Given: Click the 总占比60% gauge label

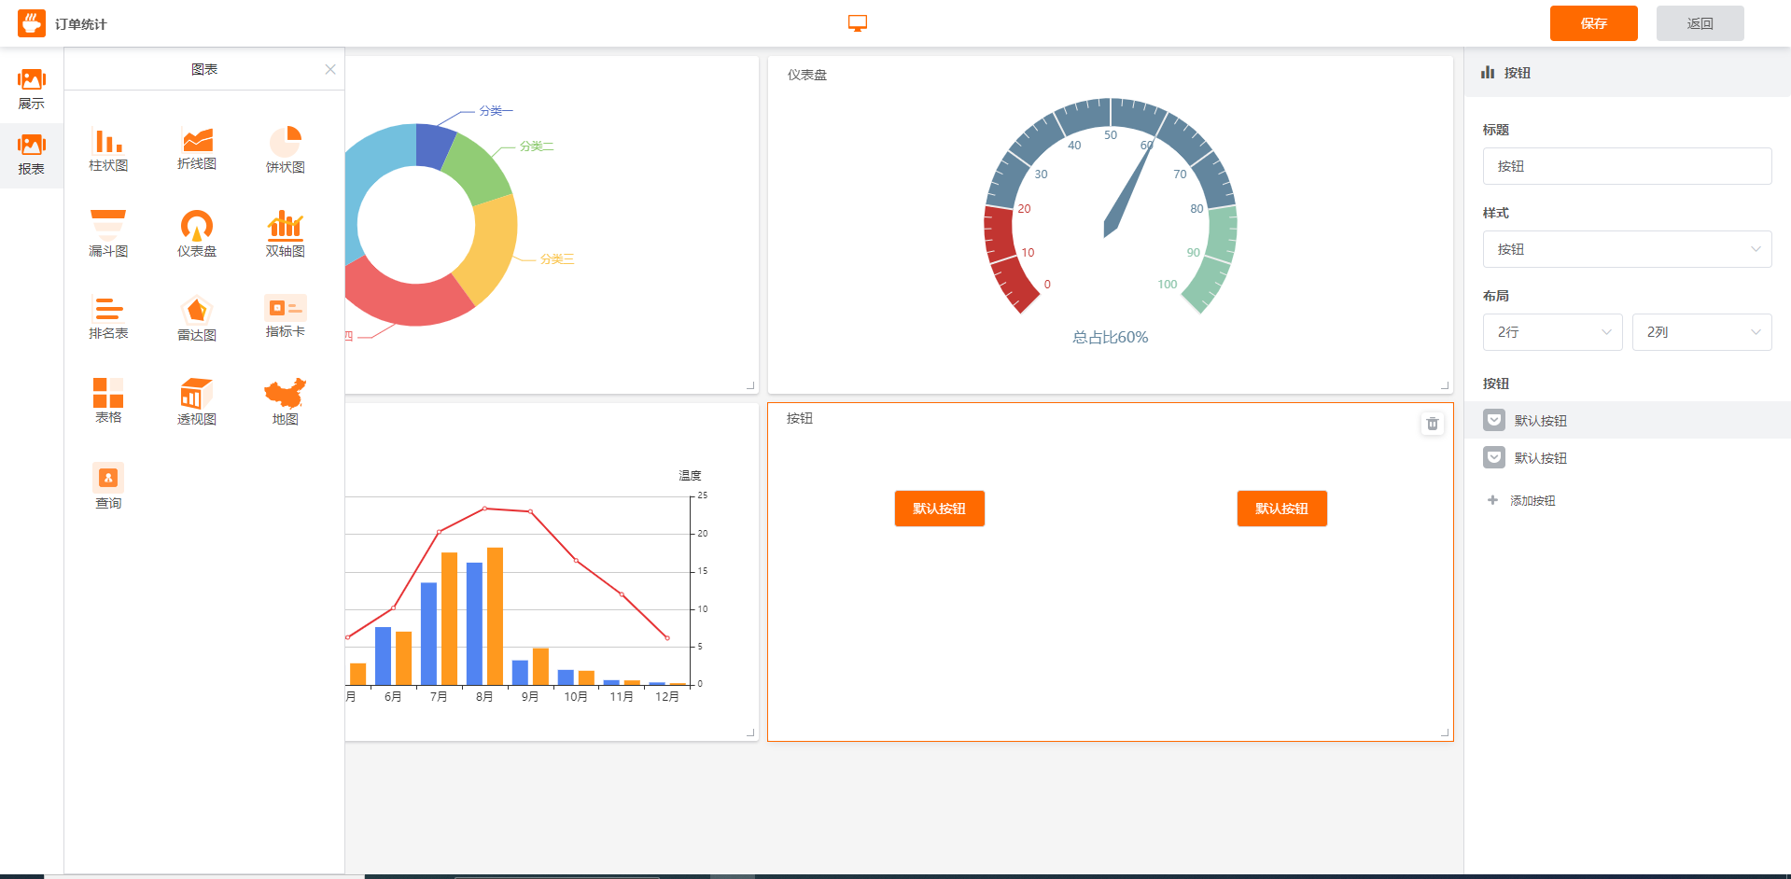Looking at the screenshot, I should (1110, 337).
